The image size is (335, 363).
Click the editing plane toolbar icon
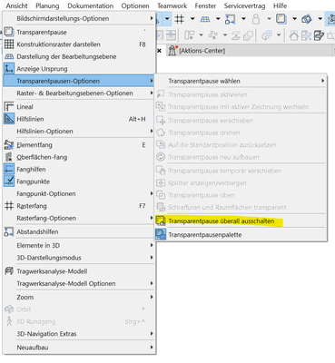(x=205, y=19)
